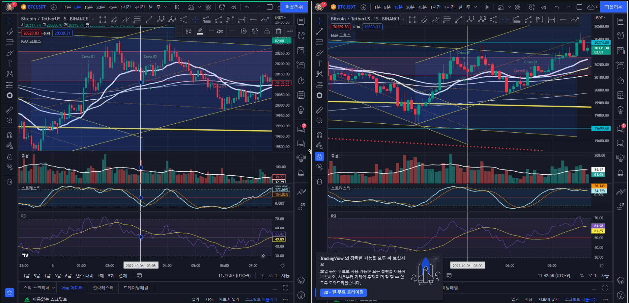The image size is (629, 303).
Task: Toggle hide all drawings eye in left window
Action: click(x=10, y=166)
